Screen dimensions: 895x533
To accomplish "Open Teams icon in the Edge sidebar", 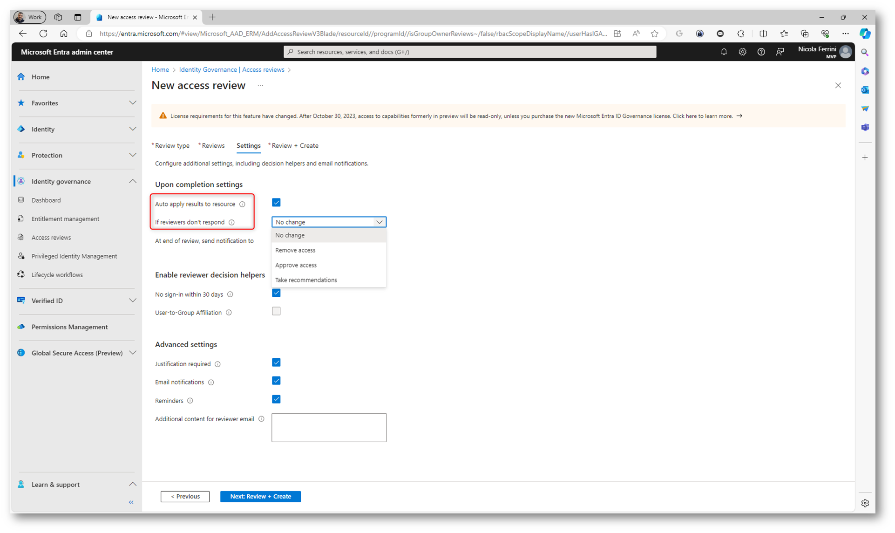I will (x=865, y=127).
